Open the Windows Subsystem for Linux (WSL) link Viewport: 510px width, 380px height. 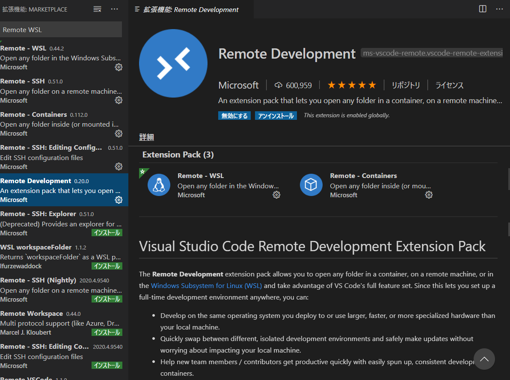point(206,285)
